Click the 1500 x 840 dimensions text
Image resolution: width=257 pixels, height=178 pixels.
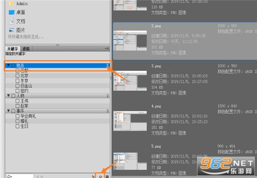point(227,106)
